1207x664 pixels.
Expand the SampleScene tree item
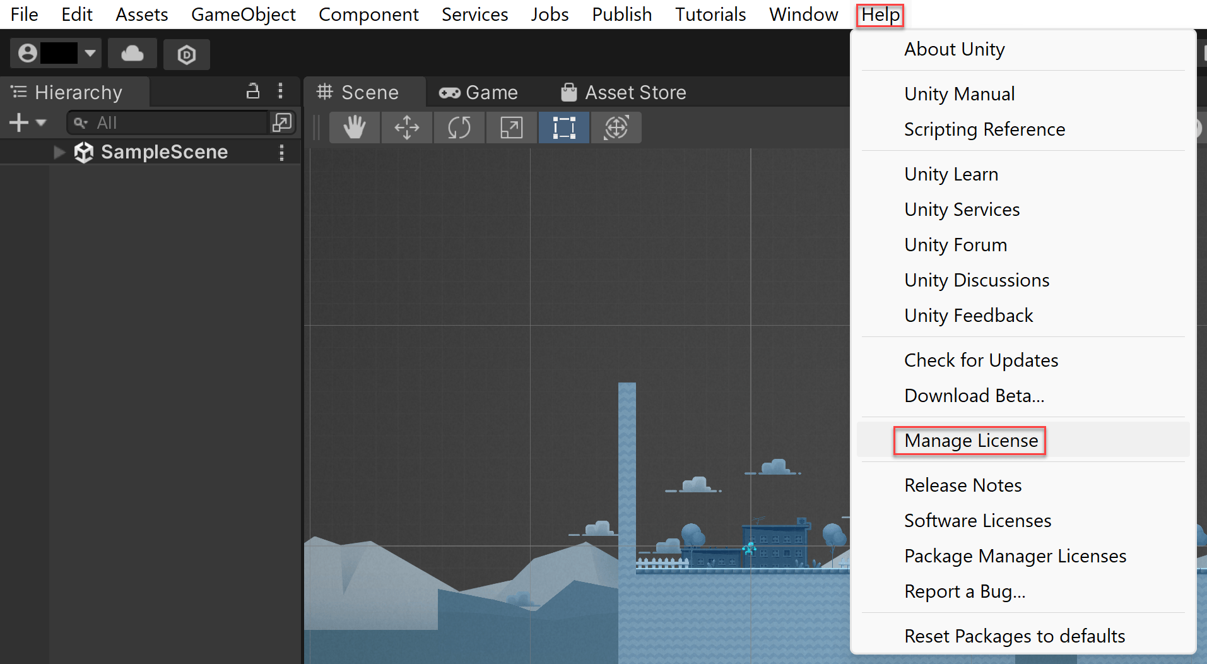pos(59,151)
